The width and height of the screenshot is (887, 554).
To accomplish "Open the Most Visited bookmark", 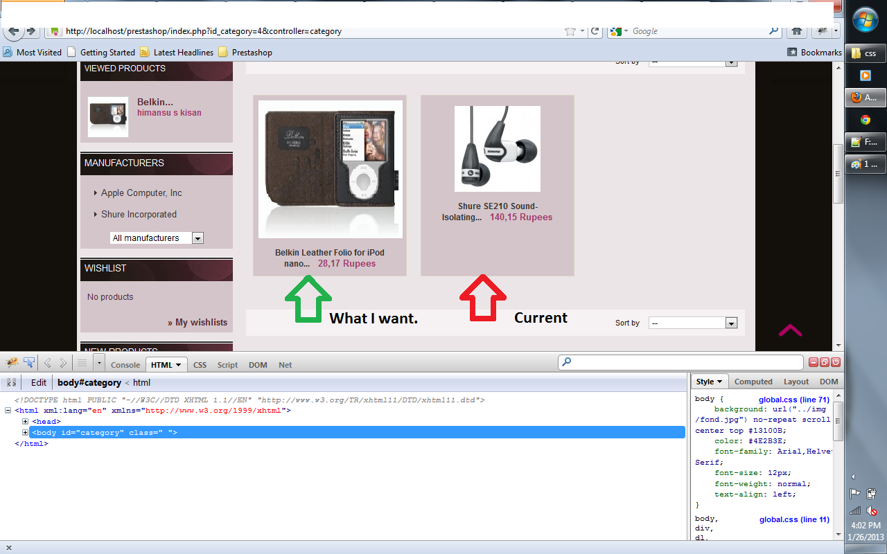I will [x=33, y=53].
